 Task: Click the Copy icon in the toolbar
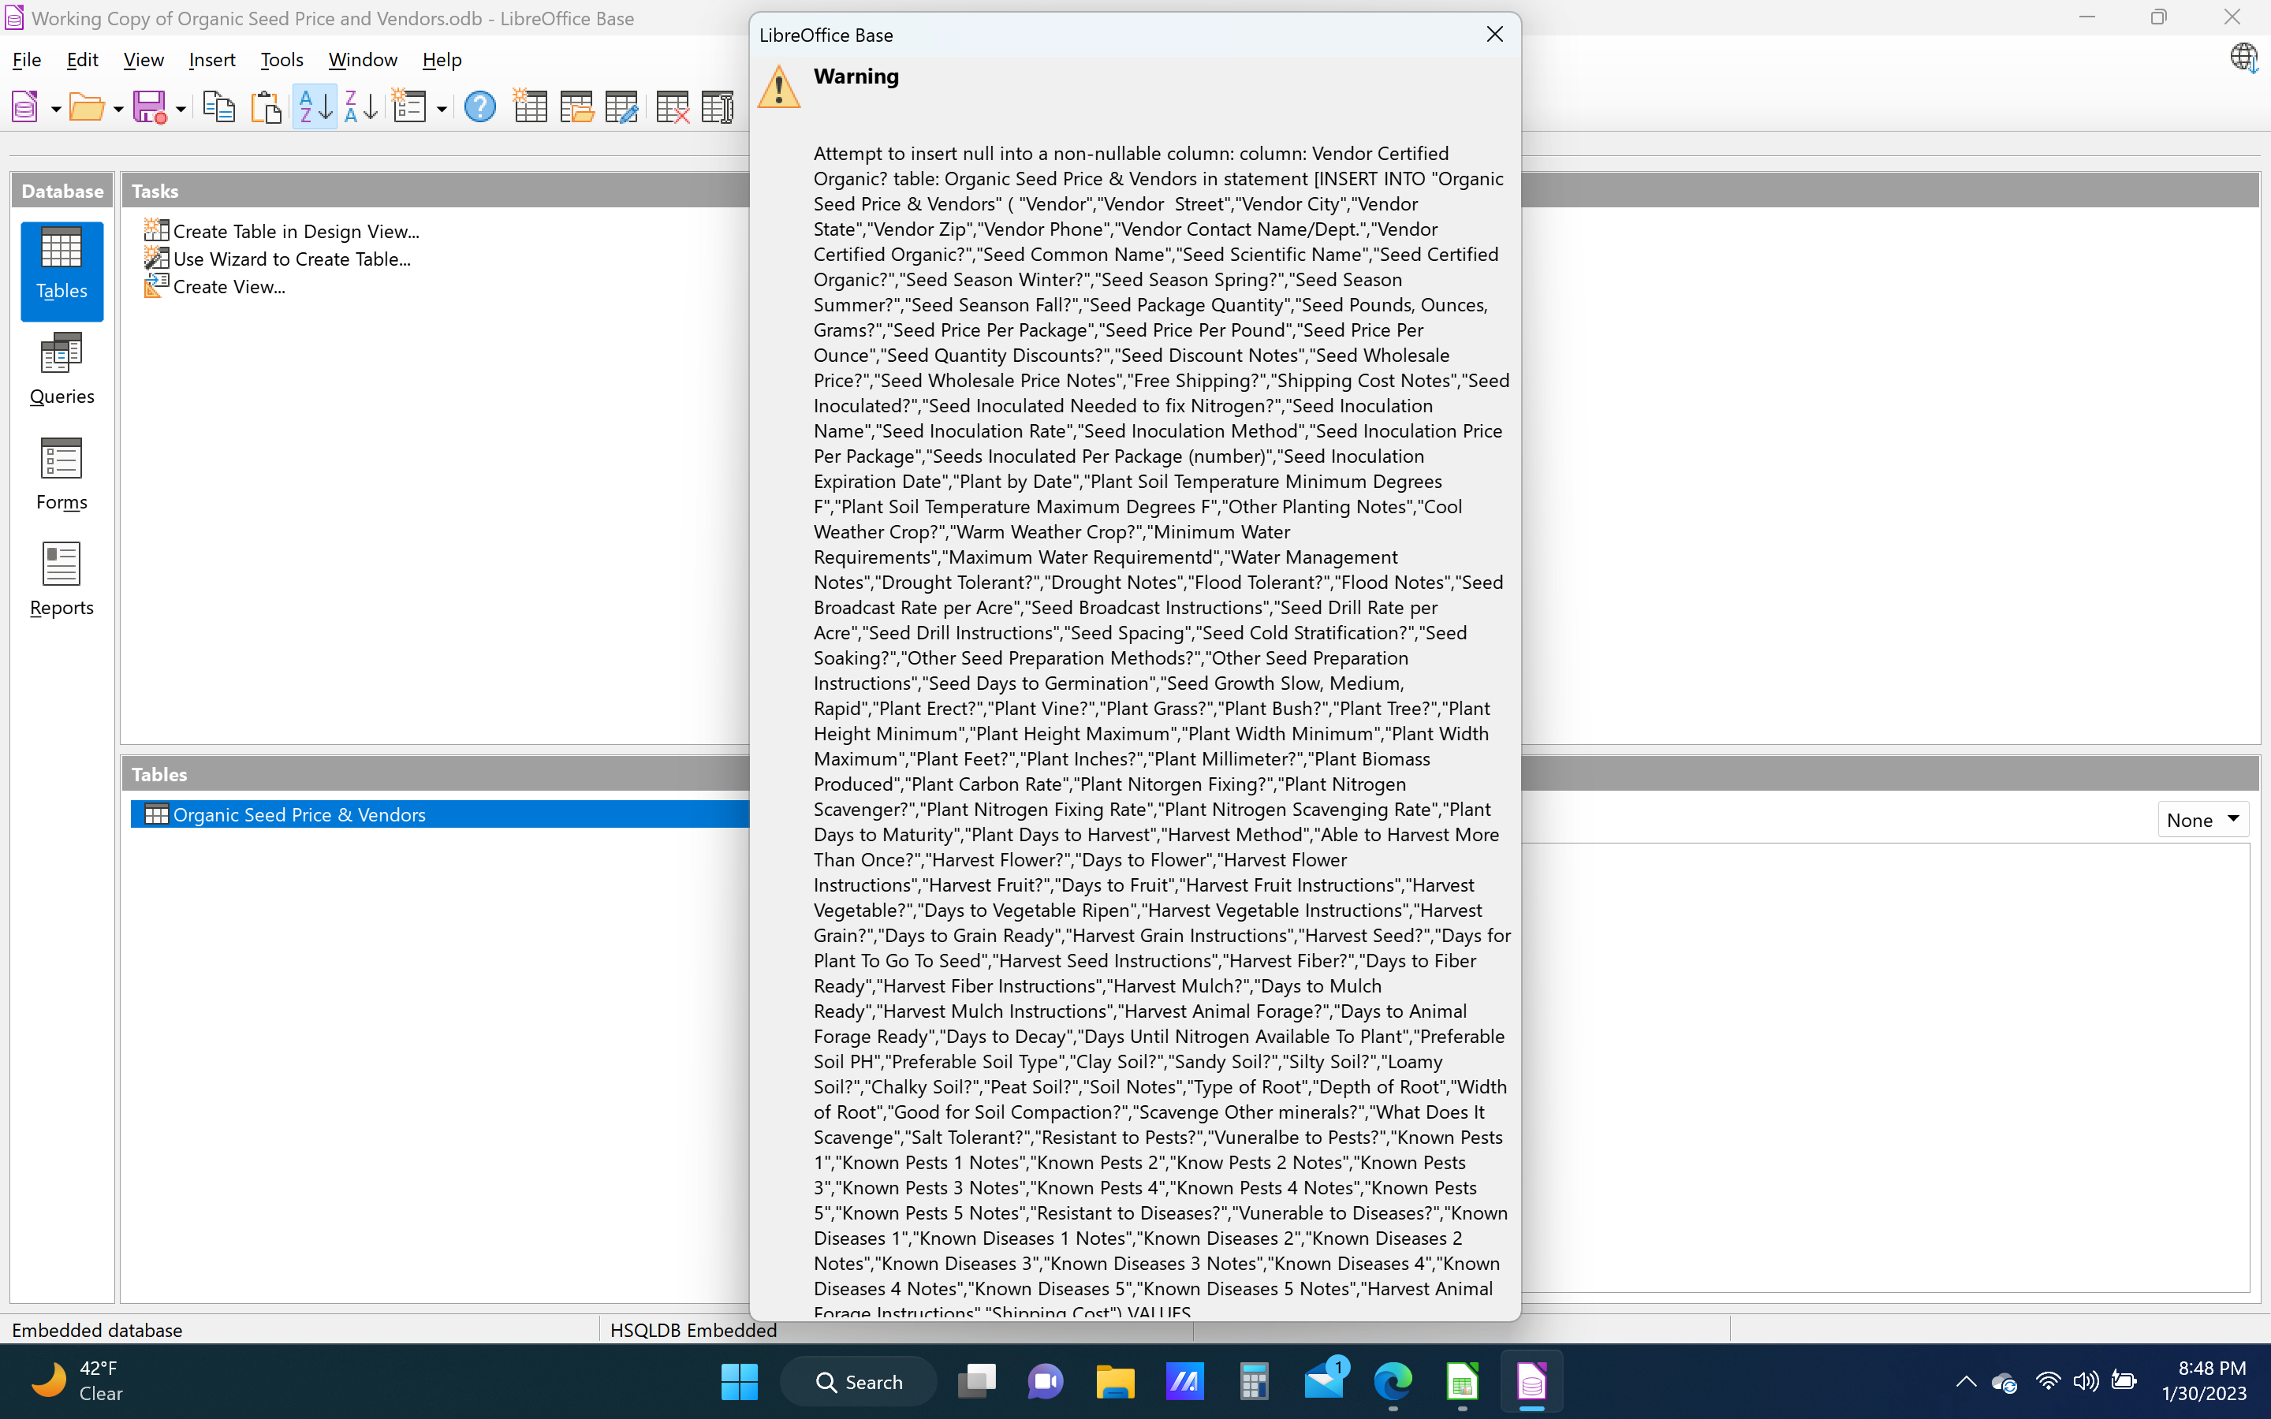(x=218, y=107)
